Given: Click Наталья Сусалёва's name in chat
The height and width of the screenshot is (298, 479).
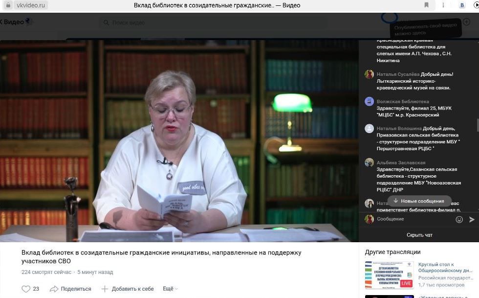Looking at the screenshot, I should (398, 74).
